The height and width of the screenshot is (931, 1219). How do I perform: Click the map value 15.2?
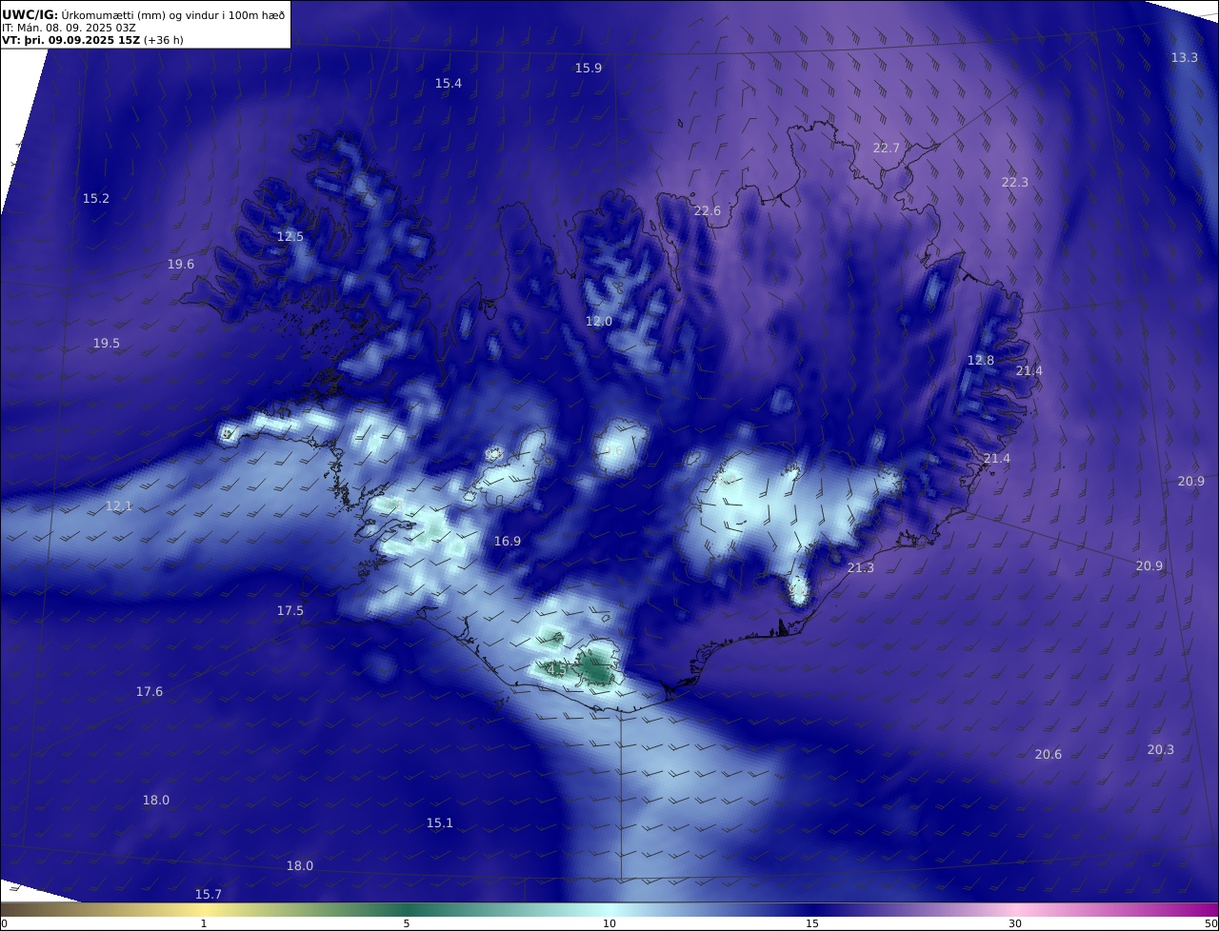[96, 199]
